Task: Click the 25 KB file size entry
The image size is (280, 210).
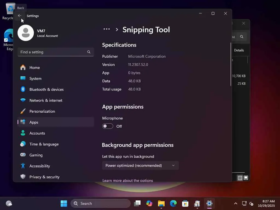Action: 241,84
